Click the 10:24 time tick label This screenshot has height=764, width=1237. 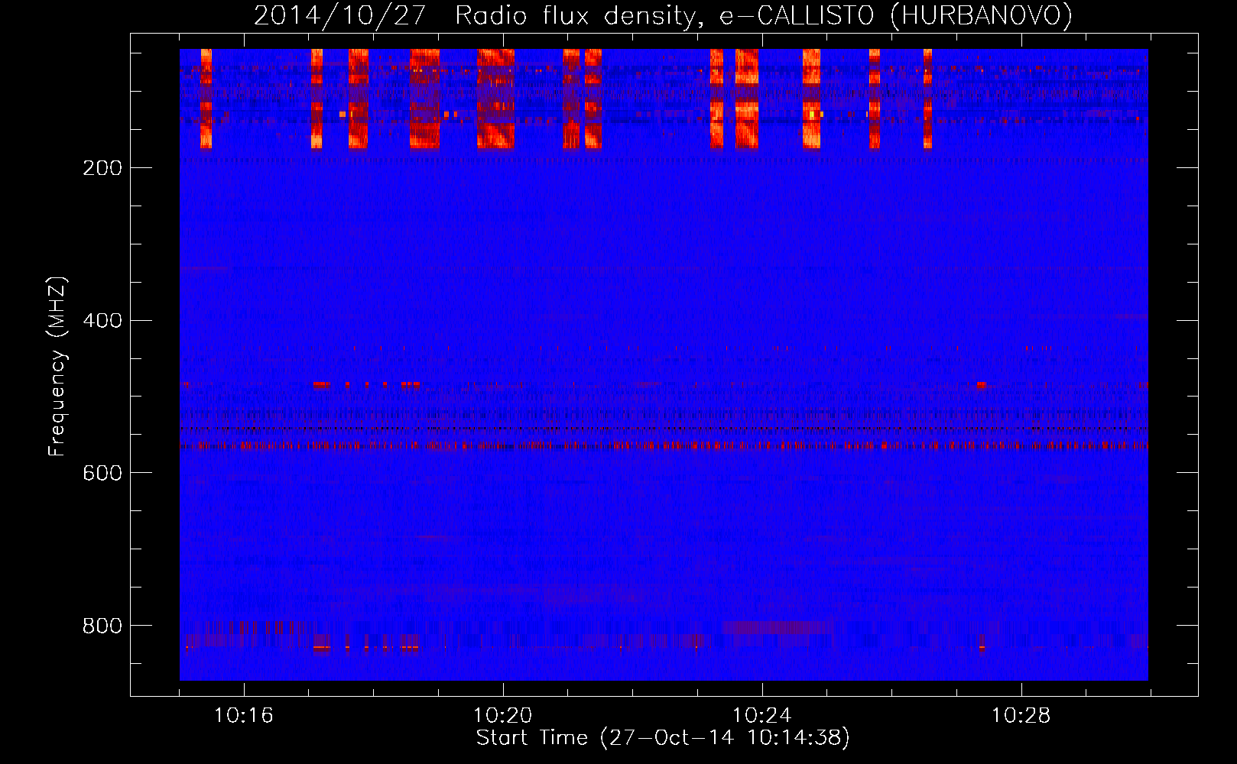click(x=761, y=716)
